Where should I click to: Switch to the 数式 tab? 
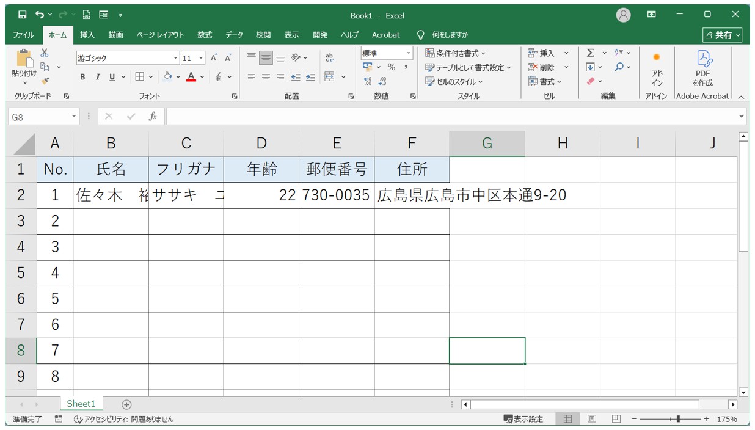click(205, 35)
